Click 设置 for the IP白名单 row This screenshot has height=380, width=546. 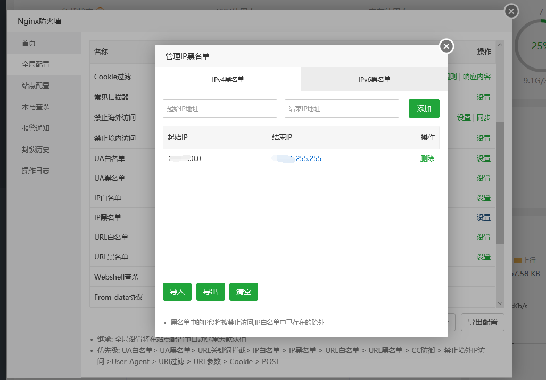(483, 198)
